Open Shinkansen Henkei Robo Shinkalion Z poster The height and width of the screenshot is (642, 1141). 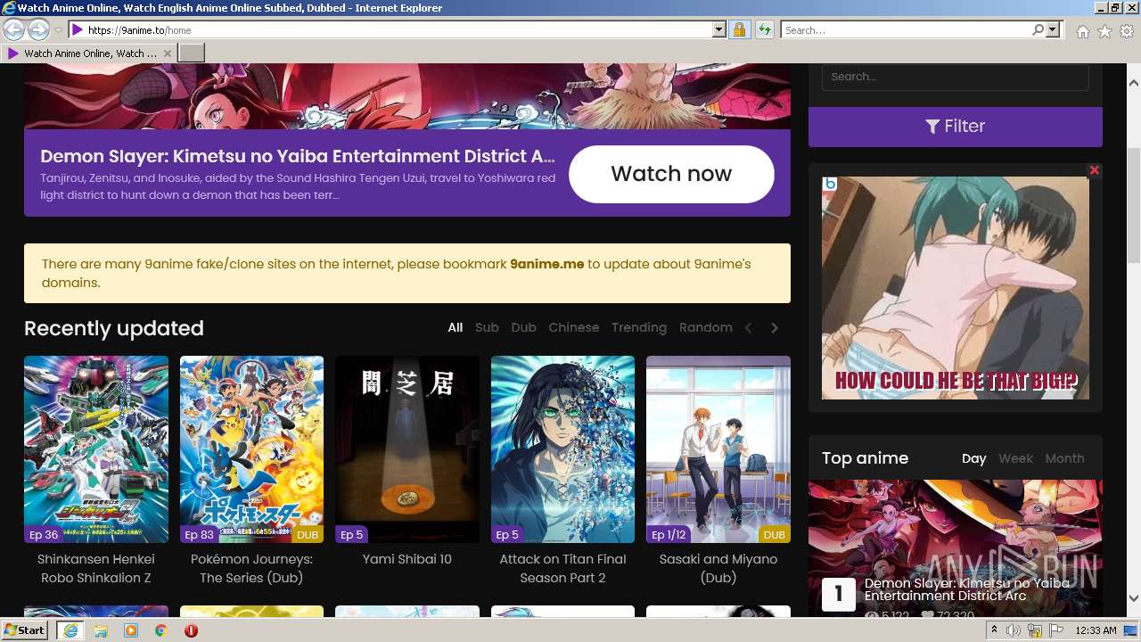(x=96, y=449)
